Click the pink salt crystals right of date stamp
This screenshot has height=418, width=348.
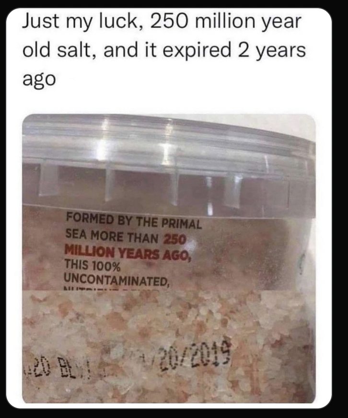pyautogui.click(x=272, y=357)
